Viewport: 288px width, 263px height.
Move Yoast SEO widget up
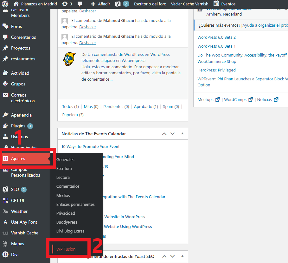pos(164,256)
